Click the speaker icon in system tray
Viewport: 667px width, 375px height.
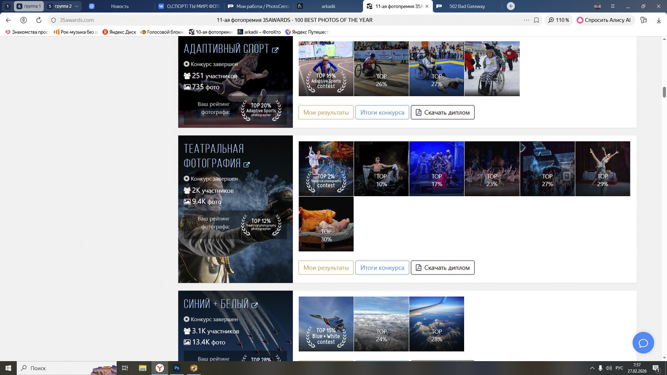tap(609, 367)
